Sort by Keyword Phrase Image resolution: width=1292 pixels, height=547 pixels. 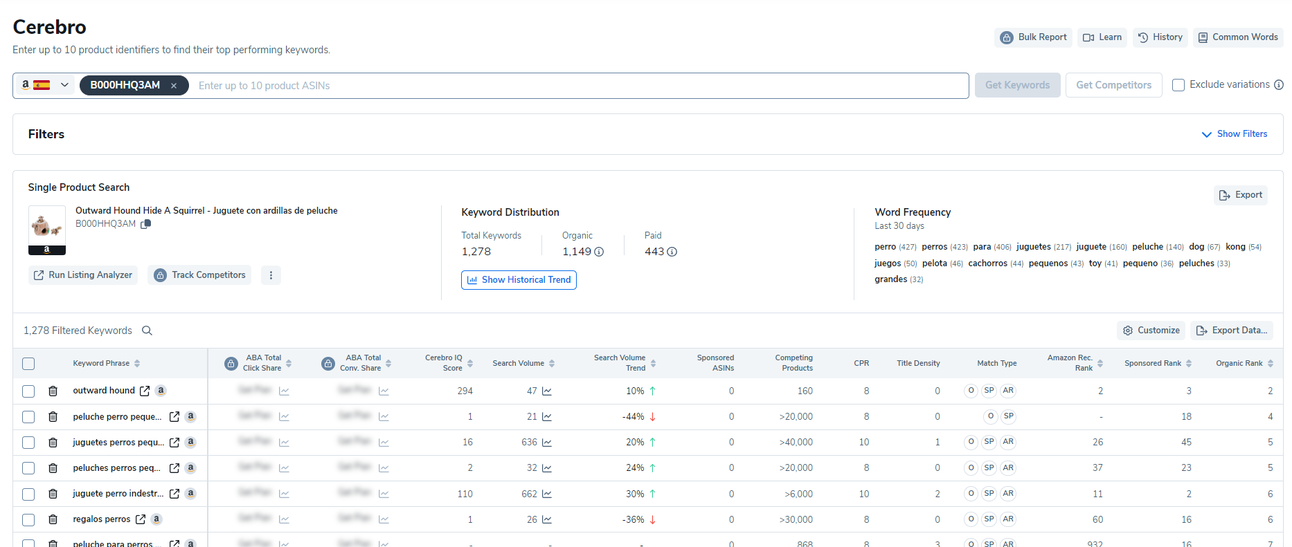[137, 364]
